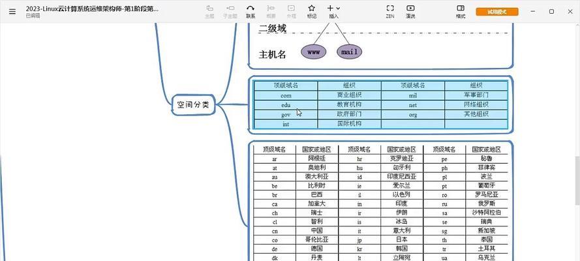
Task: Close the XMind window
Action: click(570, 12)
